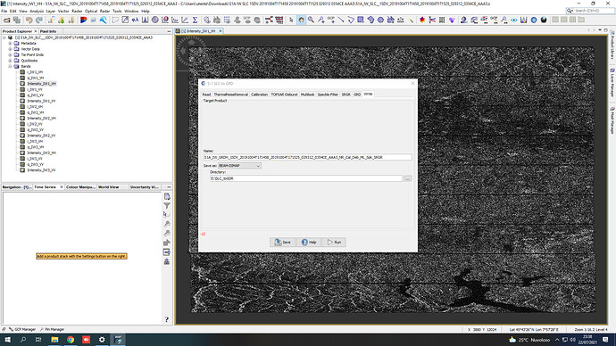
Task: Click the Help button in dialog
Action: point(309,242)
